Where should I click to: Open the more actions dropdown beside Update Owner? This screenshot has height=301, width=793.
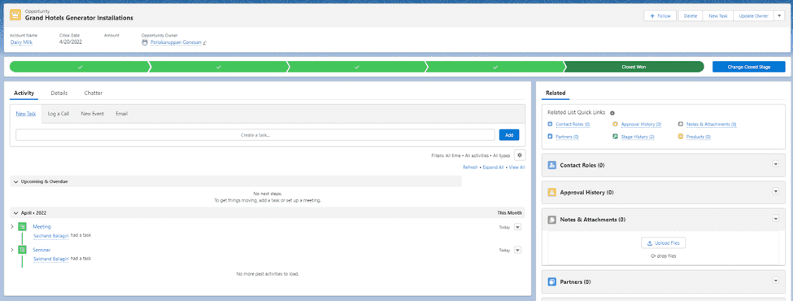(x=778, y=15)
